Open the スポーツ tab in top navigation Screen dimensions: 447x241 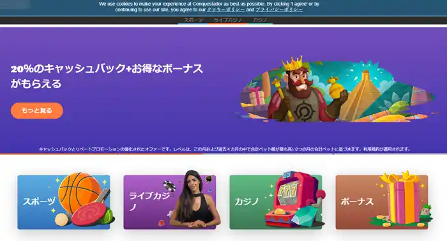[x=193, y=20]
